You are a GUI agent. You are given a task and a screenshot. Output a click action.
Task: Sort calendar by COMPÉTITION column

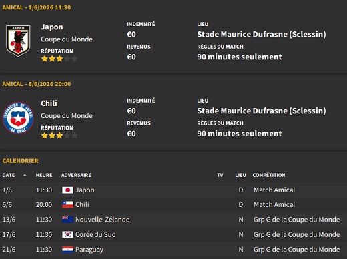pyautogui.click(x=269, y=175)
